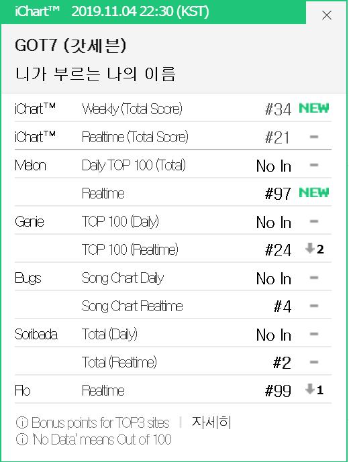Open the 자세히 details link
349x462 pixels.
pos(211,422)
